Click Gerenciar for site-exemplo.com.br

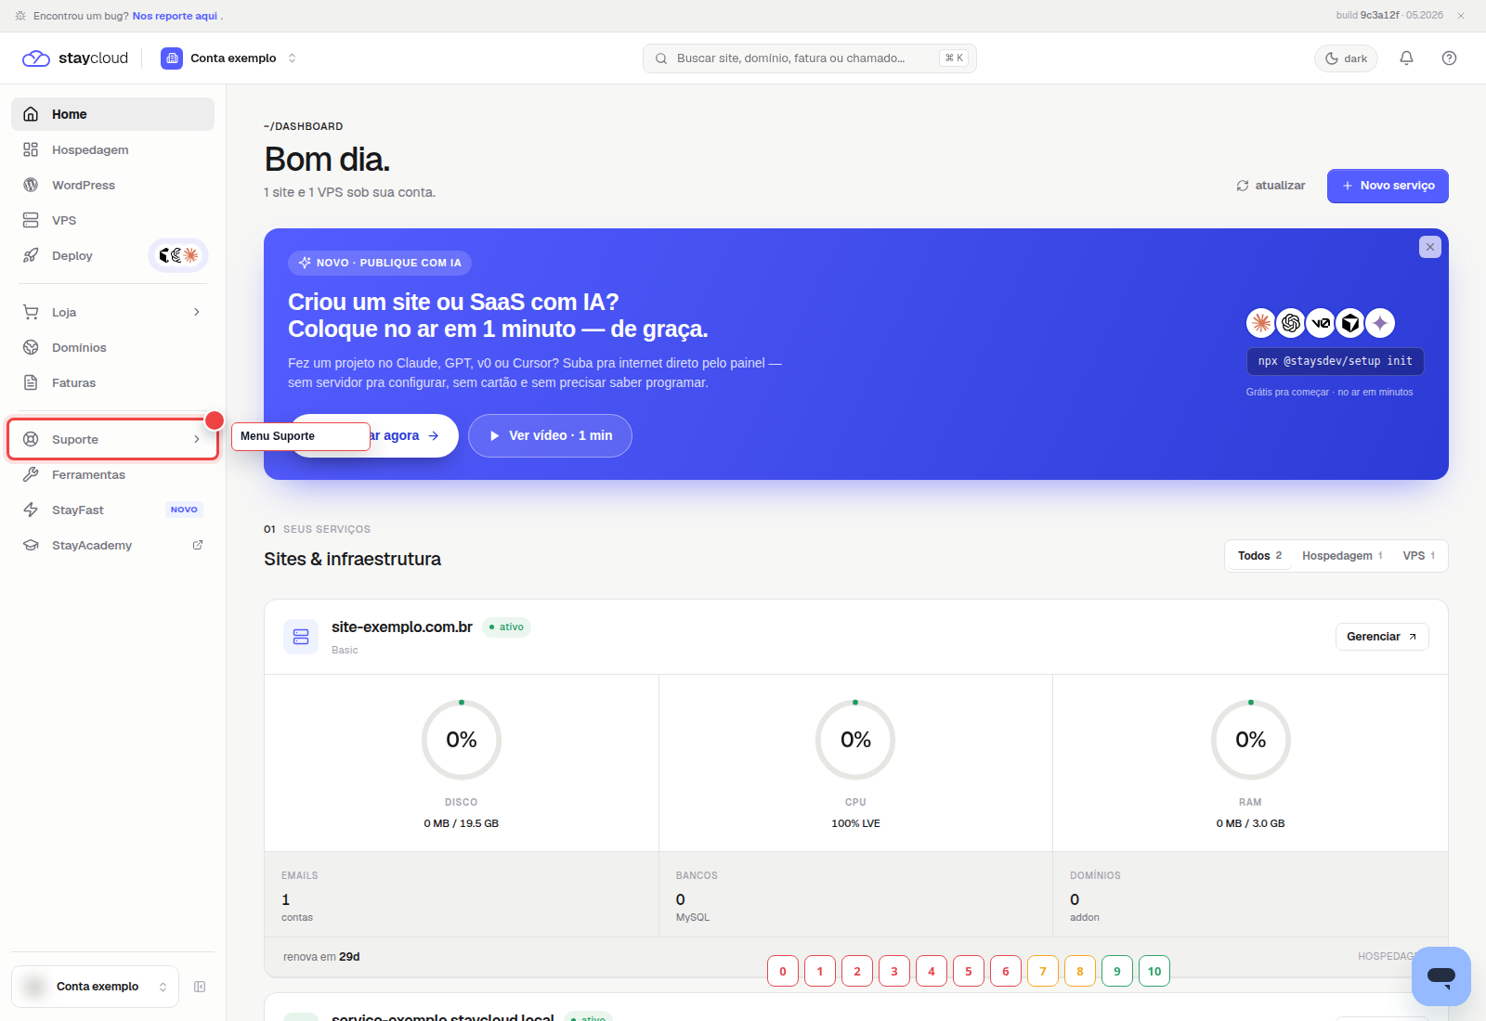point(1382,637)
